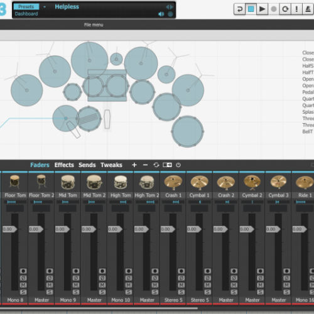Select the Cymbal 3 thumbnail
Image resolution: width=314 pixels, height=314 pixels.
279,182
